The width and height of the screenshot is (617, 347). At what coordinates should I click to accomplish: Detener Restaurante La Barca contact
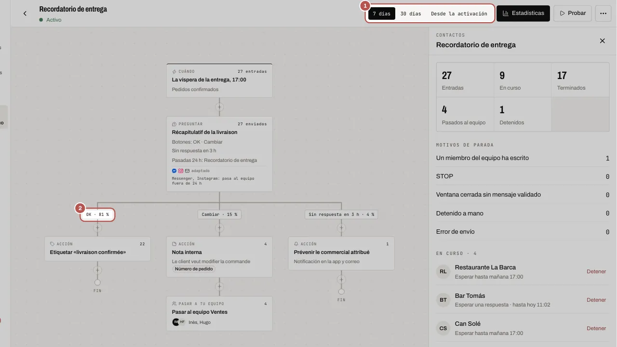click(x=596, y=271)
